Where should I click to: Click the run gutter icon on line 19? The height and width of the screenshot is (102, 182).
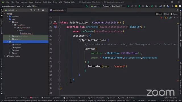55,23
